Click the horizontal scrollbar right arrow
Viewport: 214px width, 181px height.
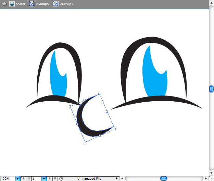tap(206, 178)
